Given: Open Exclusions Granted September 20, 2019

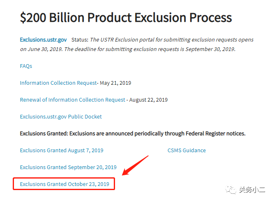Looking at the screenshot, I should point(68,167).
